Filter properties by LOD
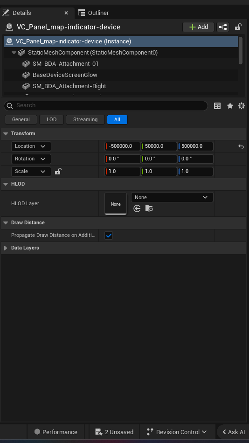 pyautogui.click(x=51, y=119)
